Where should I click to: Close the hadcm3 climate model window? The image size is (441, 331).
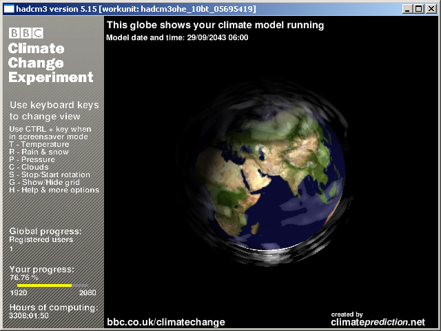[x=431, y=8]
